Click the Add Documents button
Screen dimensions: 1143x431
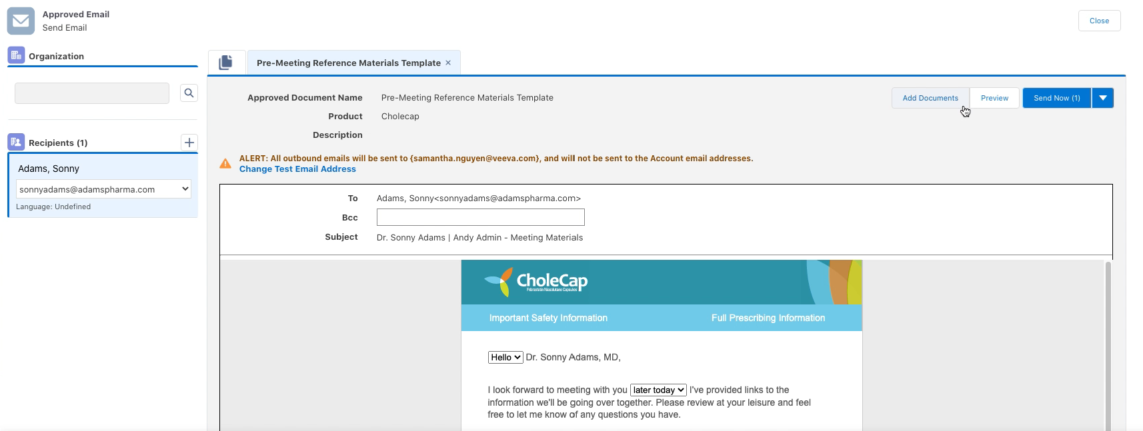(x=930, y=98)
